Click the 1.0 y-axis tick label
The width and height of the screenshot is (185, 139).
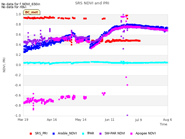coord(18,14)
